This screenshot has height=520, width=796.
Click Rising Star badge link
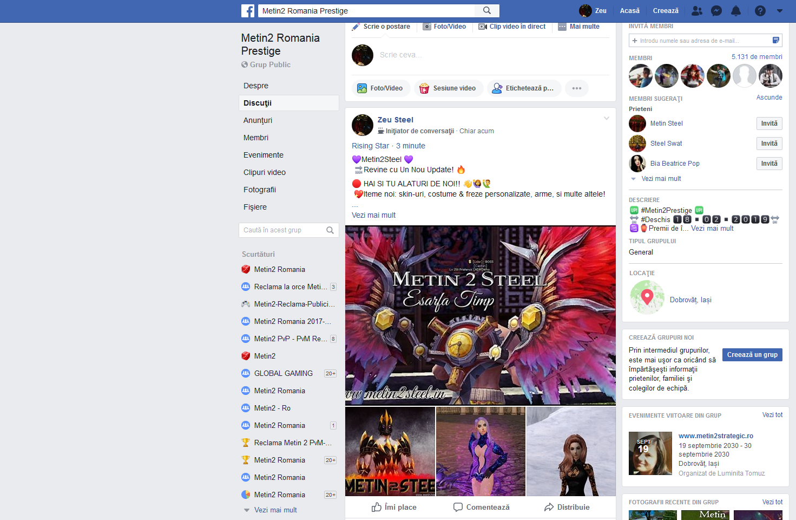pyautogui.click(x=370, y=146)
